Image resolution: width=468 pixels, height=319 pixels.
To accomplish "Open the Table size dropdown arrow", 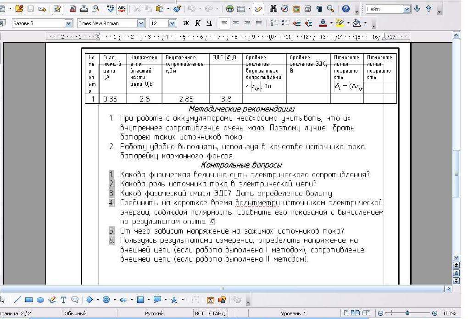I will [249, 9].
